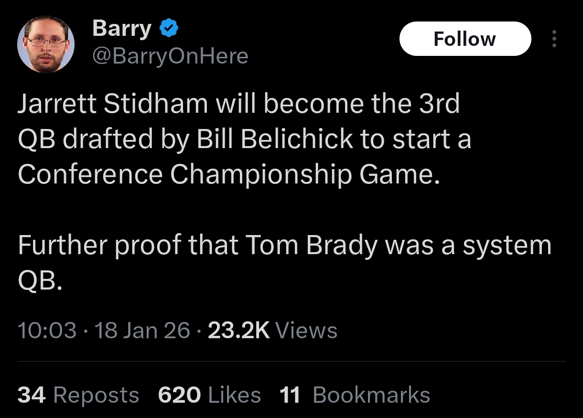Click the 23.2K view count number
This screenshot has width=583, height=418.
pos(239,331)
